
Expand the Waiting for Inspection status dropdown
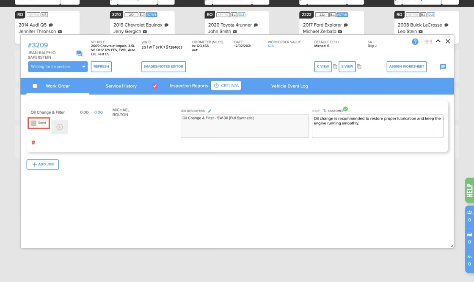point(58,66)
